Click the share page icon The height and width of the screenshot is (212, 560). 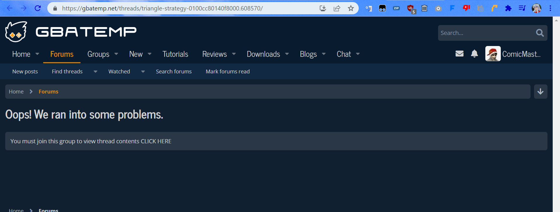click(x=337, y=8)
